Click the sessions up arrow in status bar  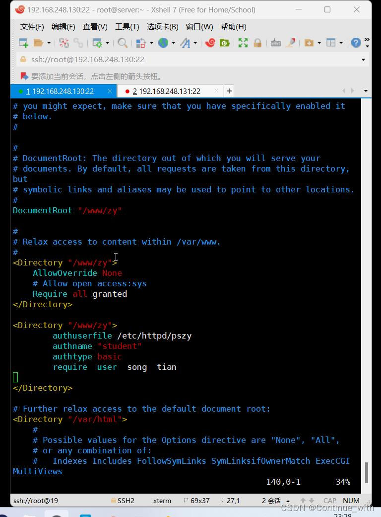coord(288,501)
